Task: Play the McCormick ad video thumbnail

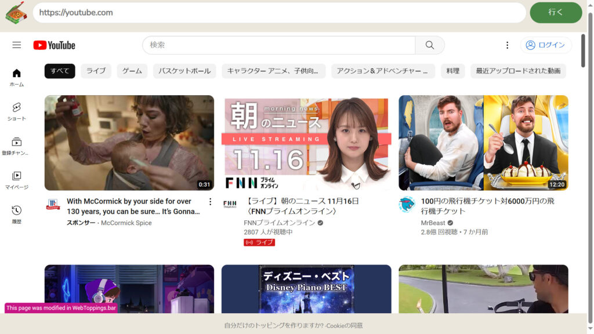Action: click(129, 143)
